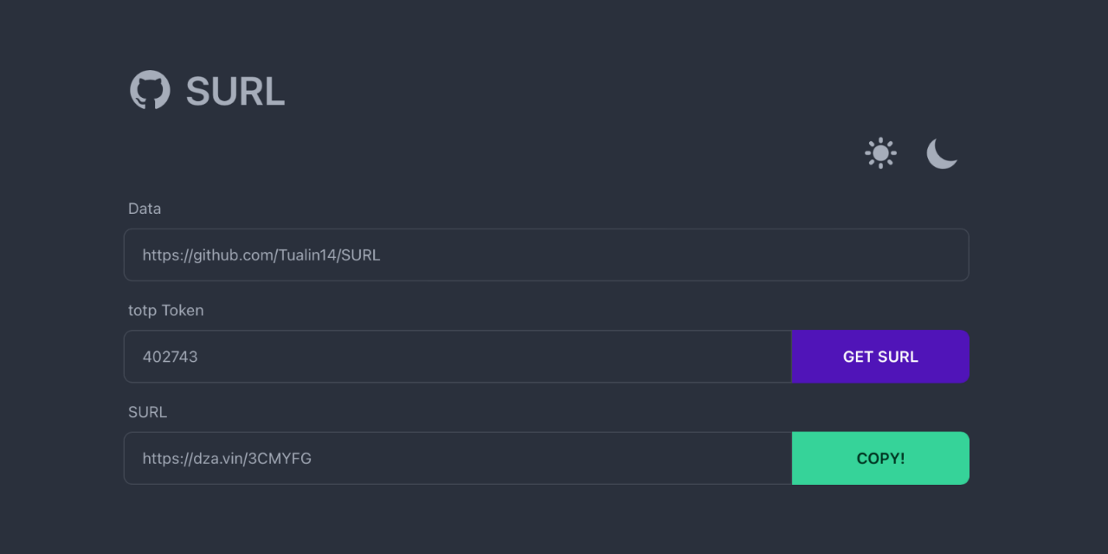Focus the Data input field
The width and height of the screenshot is (1108, 554).
tap(546, 254)
